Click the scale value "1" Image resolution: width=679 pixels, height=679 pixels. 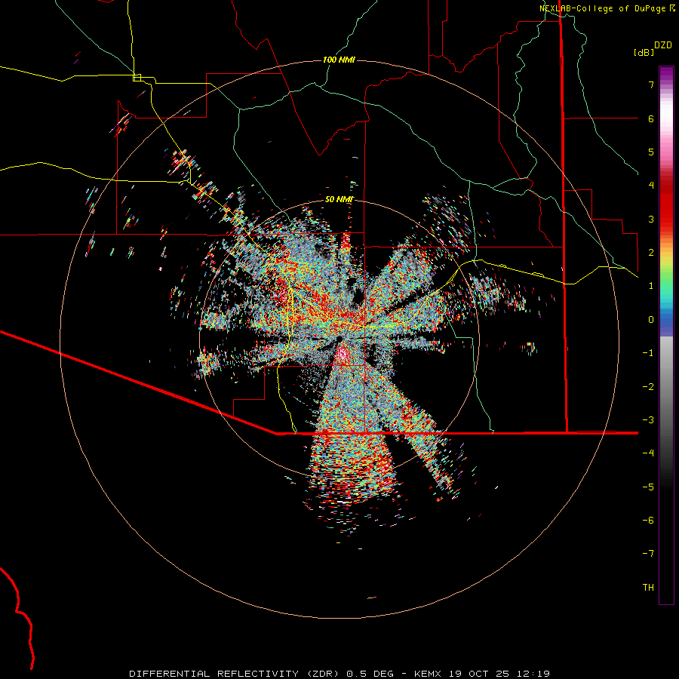coord(651,286)
